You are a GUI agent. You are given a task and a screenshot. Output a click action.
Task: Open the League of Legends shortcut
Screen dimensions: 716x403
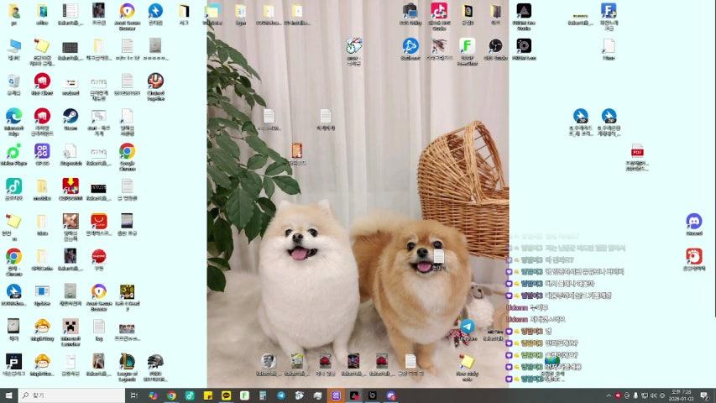(127, 361)
